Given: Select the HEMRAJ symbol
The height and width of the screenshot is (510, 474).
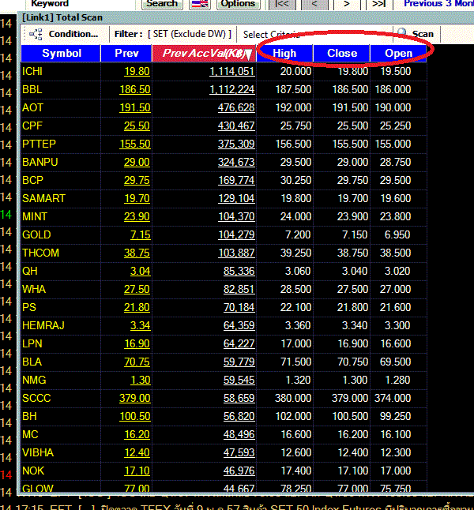Looking at the screenshot, I should coord(43,326).
